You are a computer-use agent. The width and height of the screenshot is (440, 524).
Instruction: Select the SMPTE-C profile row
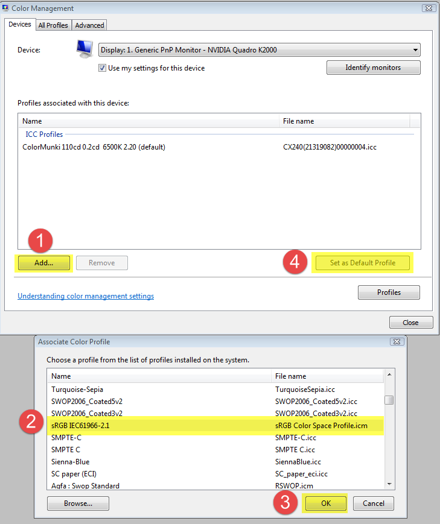coord(215,437)
